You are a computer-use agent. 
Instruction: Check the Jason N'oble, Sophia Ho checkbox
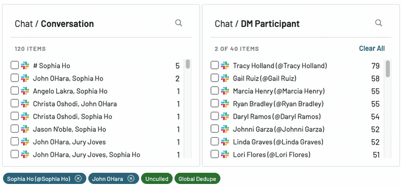15,129
